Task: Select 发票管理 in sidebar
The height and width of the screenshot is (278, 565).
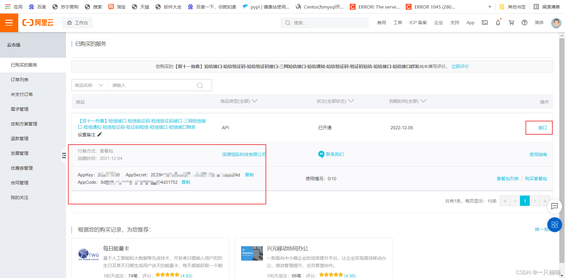Action: point(33,153)
